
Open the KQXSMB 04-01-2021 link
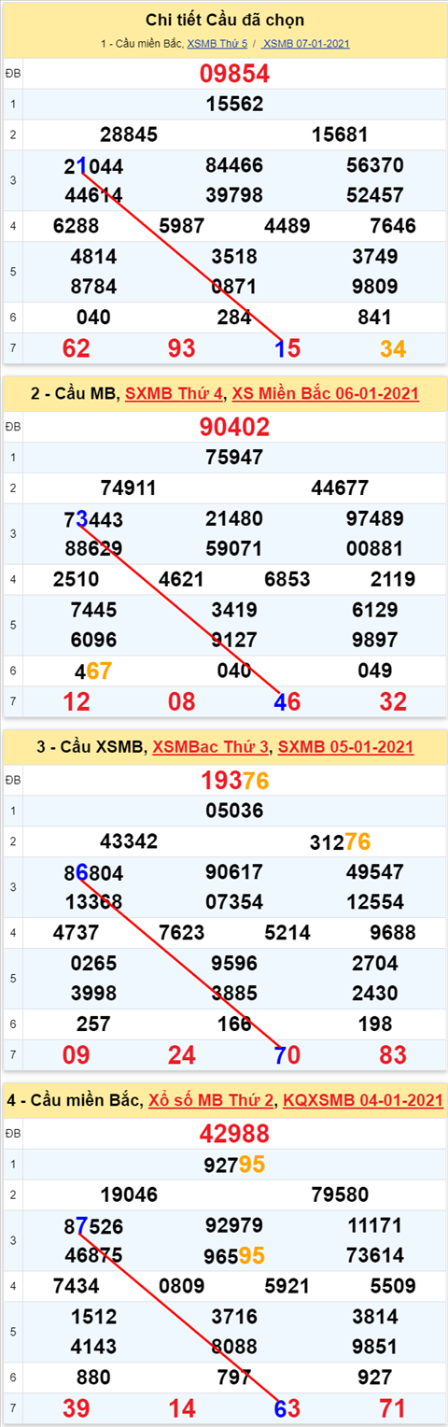coord(362,1101)
